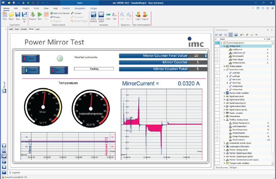Toggle the Pause switch on panel

point(31,70)
